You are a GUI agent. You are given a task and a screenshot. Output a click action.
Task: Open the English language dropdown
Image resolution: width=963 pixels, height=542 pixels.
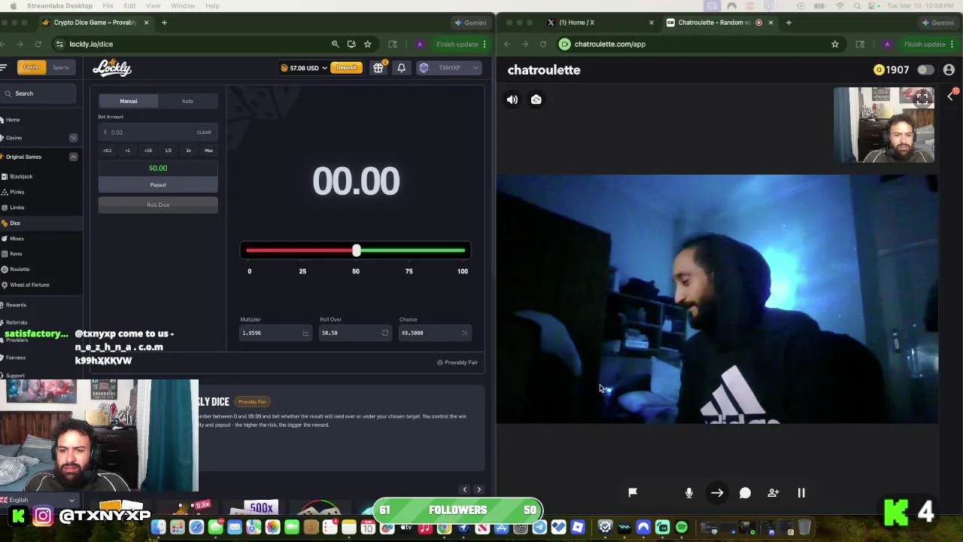(x=39, y=500)
